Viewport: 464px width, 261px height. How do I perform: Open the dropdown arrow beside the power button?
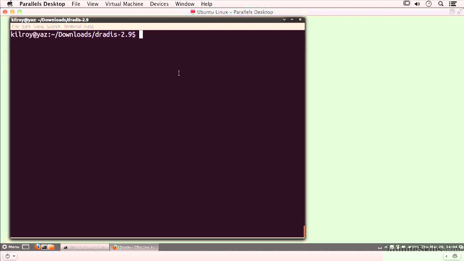(x=14, y=256)
